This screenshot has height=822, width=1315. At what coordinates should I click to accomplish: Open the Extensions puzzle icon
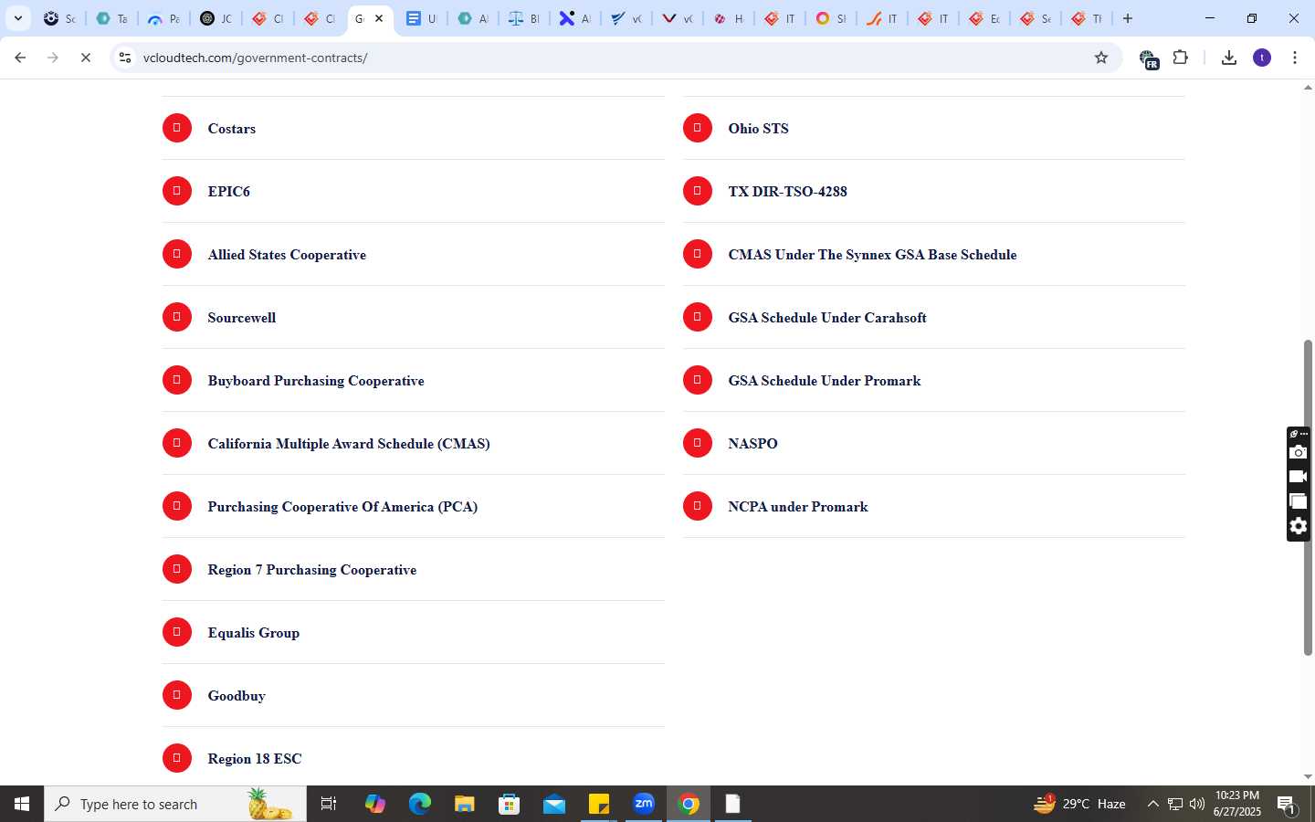tap(1181, 58)
